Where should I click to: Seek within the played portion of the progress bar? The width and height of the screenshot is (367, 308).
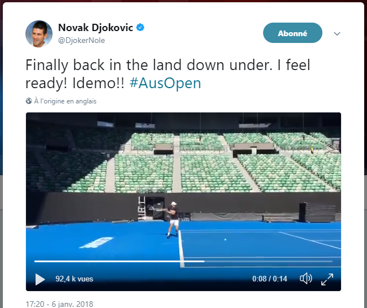[119, 261]
